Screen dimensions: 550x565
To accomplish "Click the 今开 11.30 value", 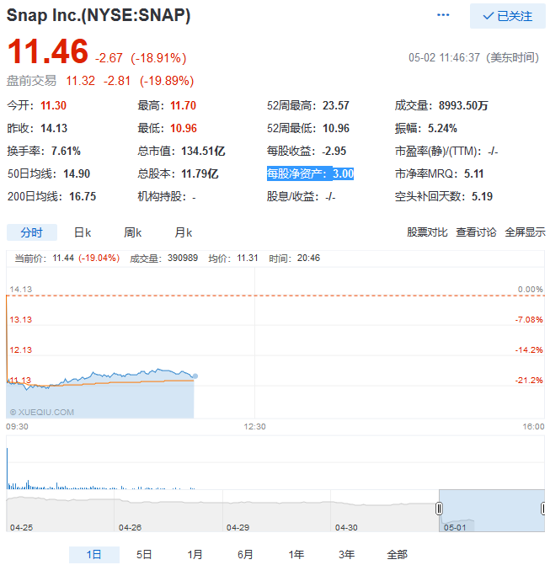I will [x=53, y=105].
